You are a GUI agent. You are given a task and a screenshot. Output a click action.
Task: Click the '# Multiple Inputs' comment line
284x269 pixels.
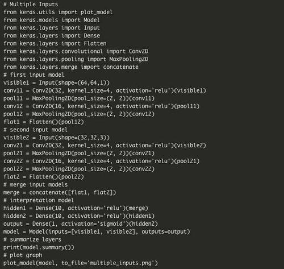[x=31, y=5]
